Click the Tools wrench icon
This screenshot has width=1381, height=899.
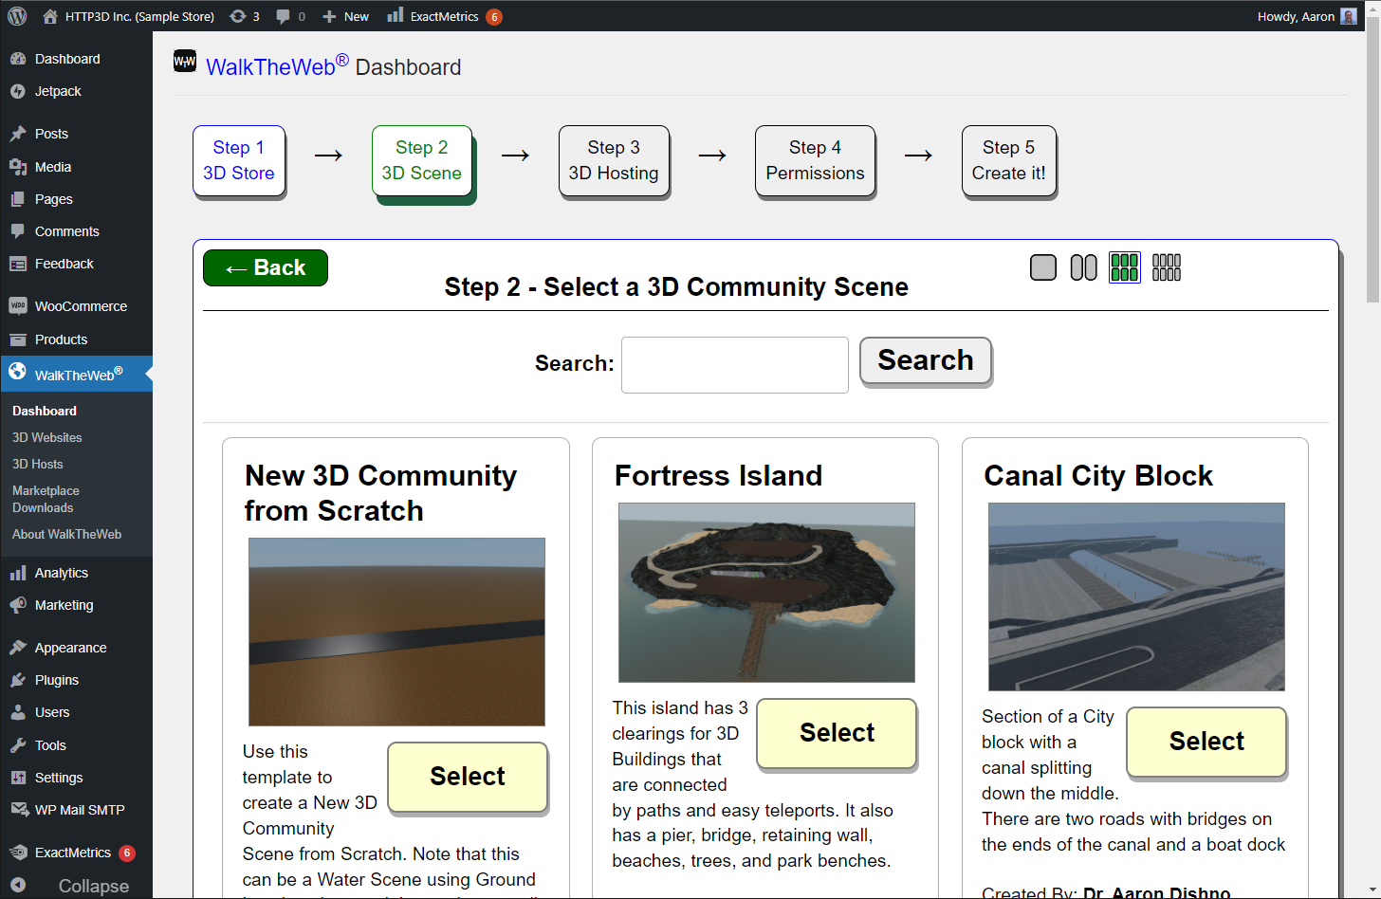18,745
